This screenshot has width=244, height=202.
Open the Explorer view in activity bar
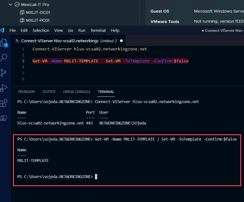click(x=4, y=43)
